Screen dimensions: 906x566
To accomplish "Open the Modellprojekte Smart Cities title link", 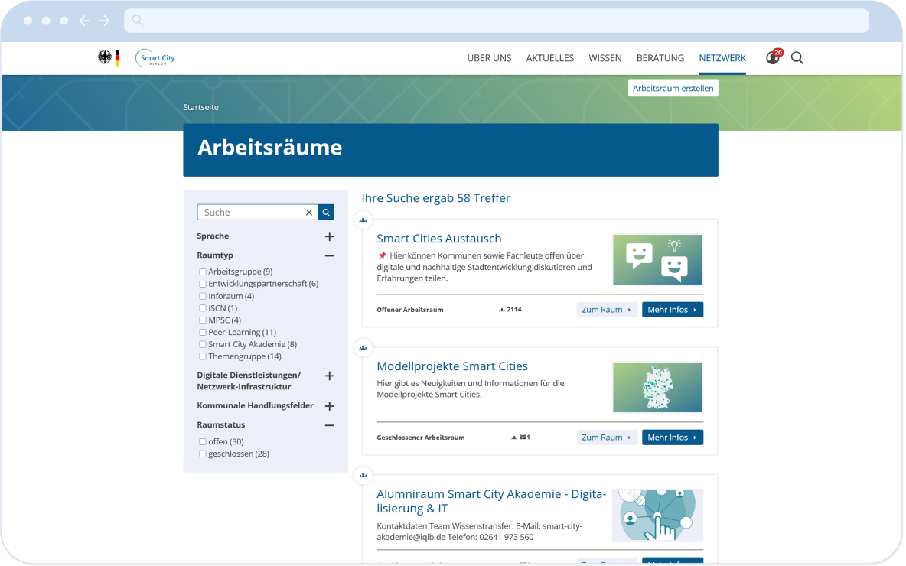I will coord(452,366).
